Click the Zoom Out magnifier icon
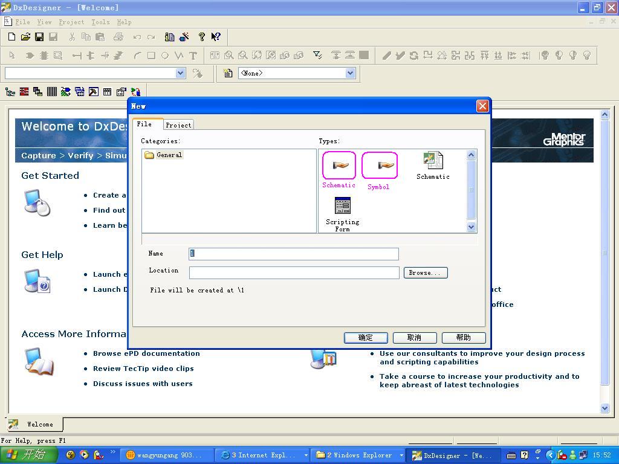The height and width of the screenshot is (464, 619). (x=243, y=56)
